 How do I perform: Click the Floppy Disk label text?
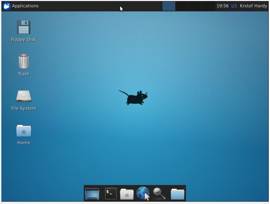[x=24, y=40]
